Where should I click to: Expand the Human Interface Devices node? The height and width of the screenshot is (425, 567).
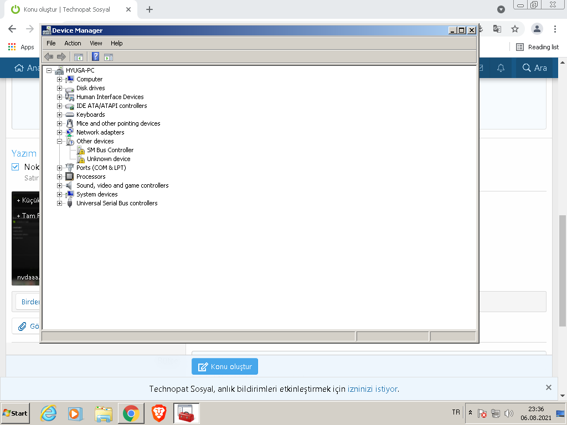pyautogui.click(x=59, y=97)
